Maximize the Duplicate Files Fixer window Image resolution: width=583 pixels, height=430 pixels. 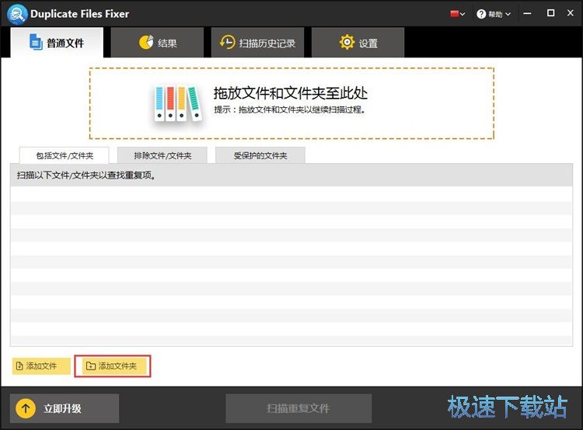tap(550, 13)
